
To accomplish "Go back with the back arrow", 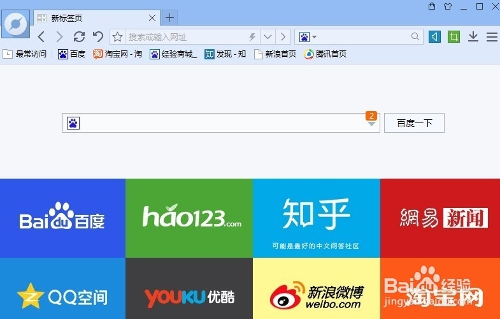I will (41, 37).
